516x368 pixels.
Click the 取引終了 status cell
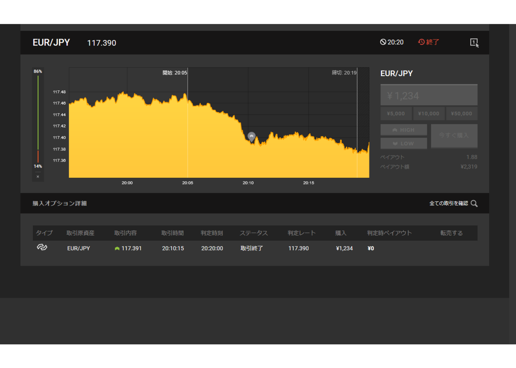[252, 248]
